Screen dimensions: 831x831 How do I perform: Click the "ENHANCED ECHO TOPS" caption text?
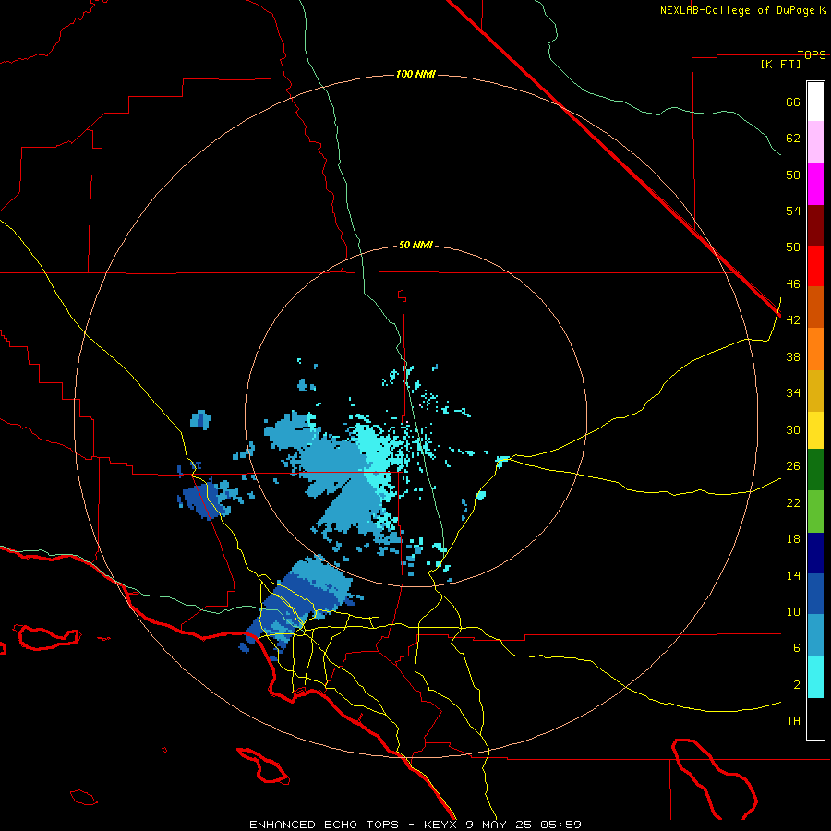pyautogui.click(x=324, y=825)
